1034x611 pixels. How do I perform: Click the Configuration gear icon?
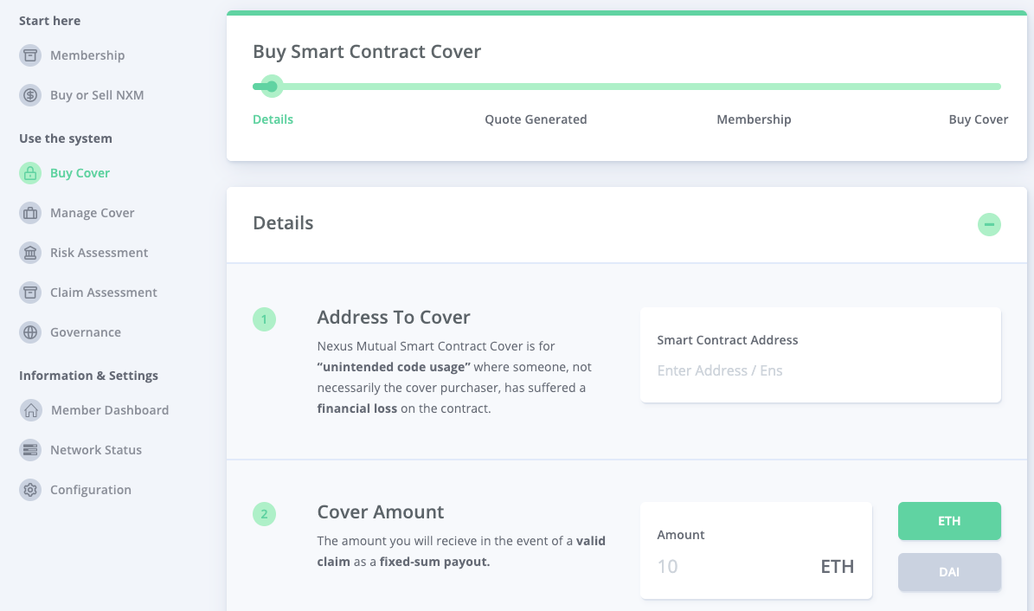pyautogui.click(x=30, y=490)
